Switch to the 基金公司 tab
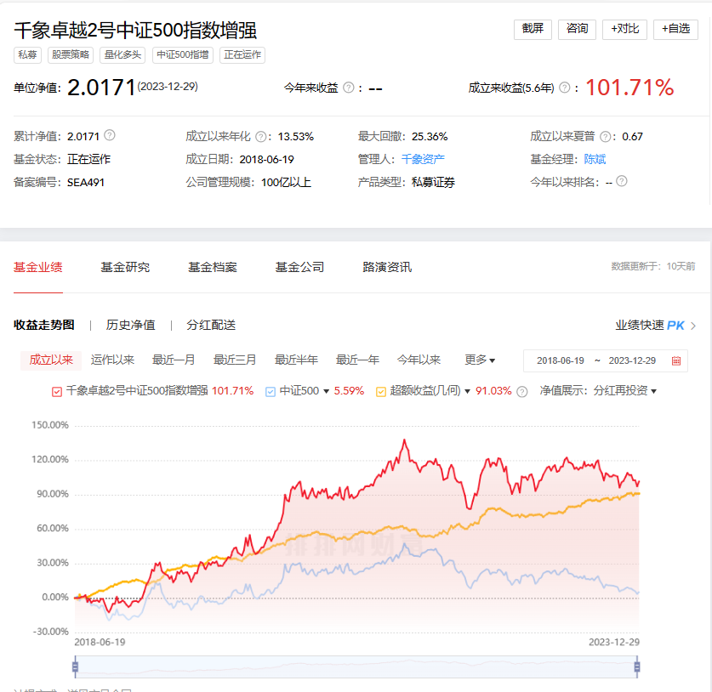 (x=299, y=267)
